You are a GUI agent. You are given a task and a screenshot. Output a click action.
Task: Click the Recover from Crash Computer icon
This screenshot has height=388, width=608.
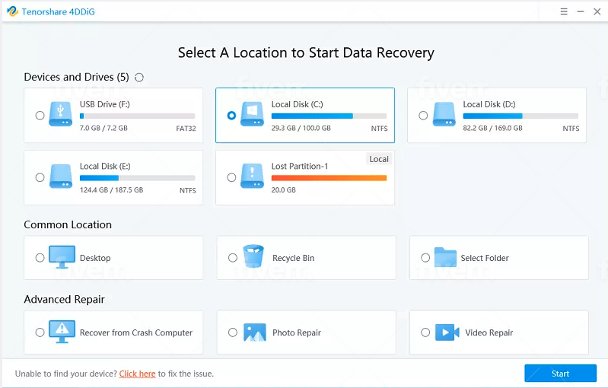pos(62,332)
